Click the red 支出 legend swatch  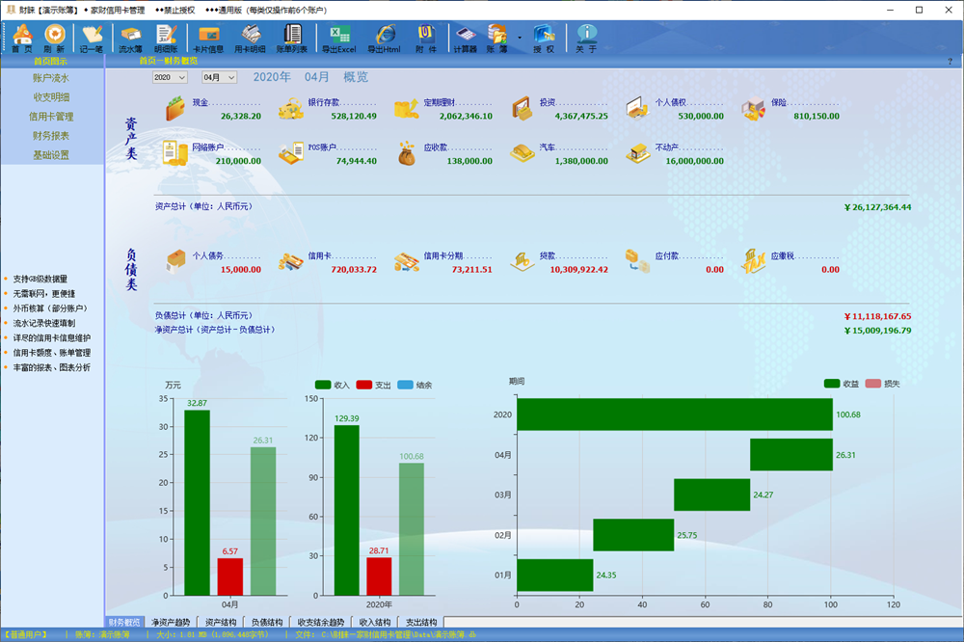[x=363, y=385]
